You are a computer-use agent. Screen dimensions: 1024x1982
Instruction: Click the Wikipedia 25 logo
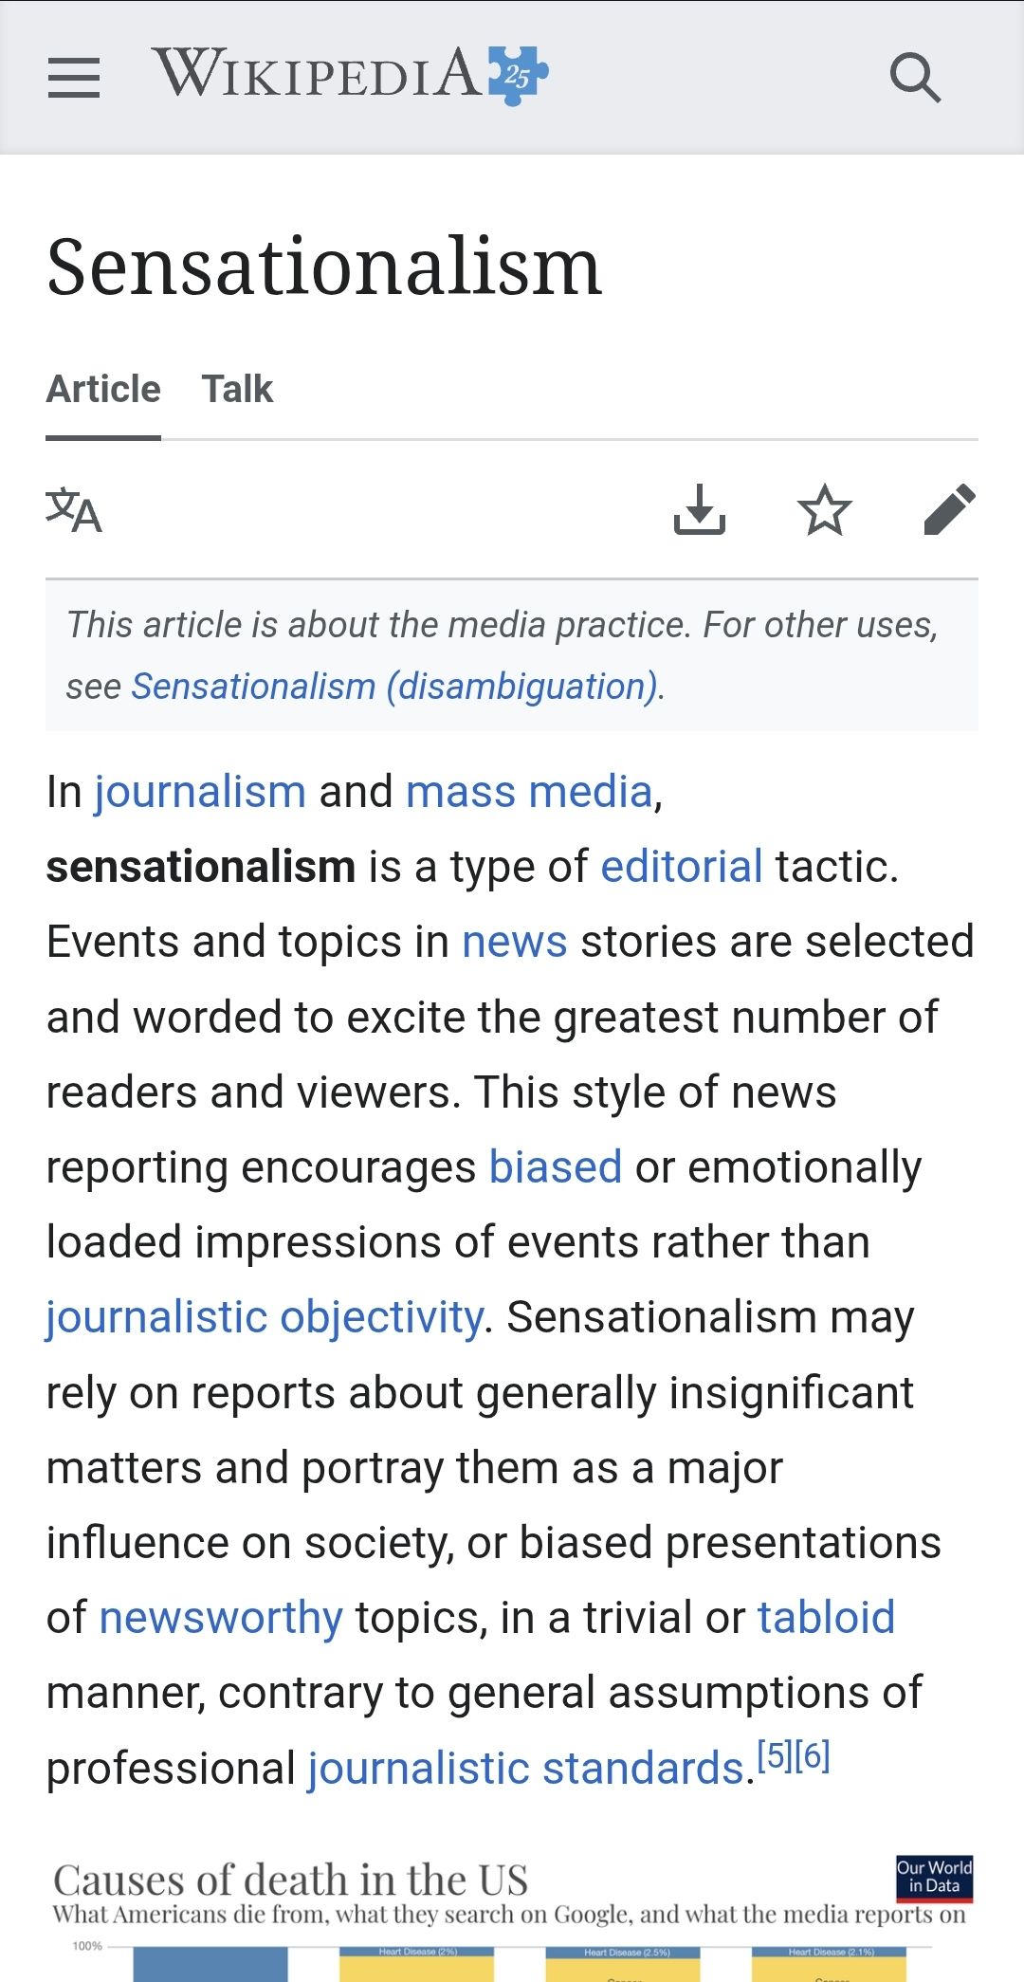351,74
